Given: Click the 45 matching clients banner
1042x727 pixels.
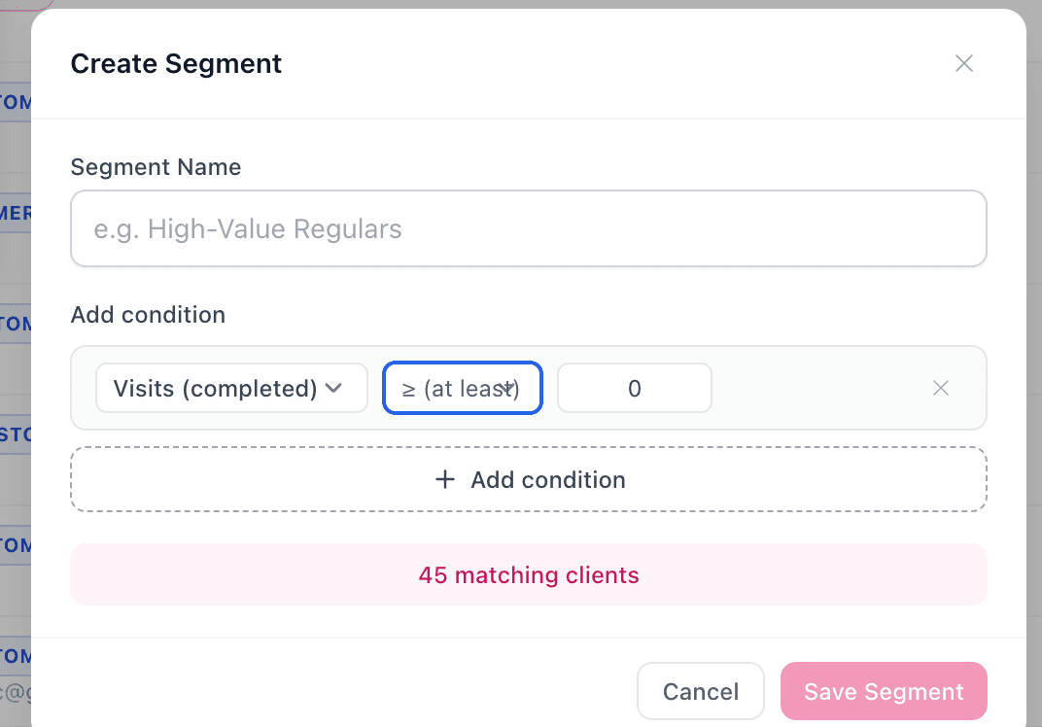Looking at the screenshot, I should point(528,574).
